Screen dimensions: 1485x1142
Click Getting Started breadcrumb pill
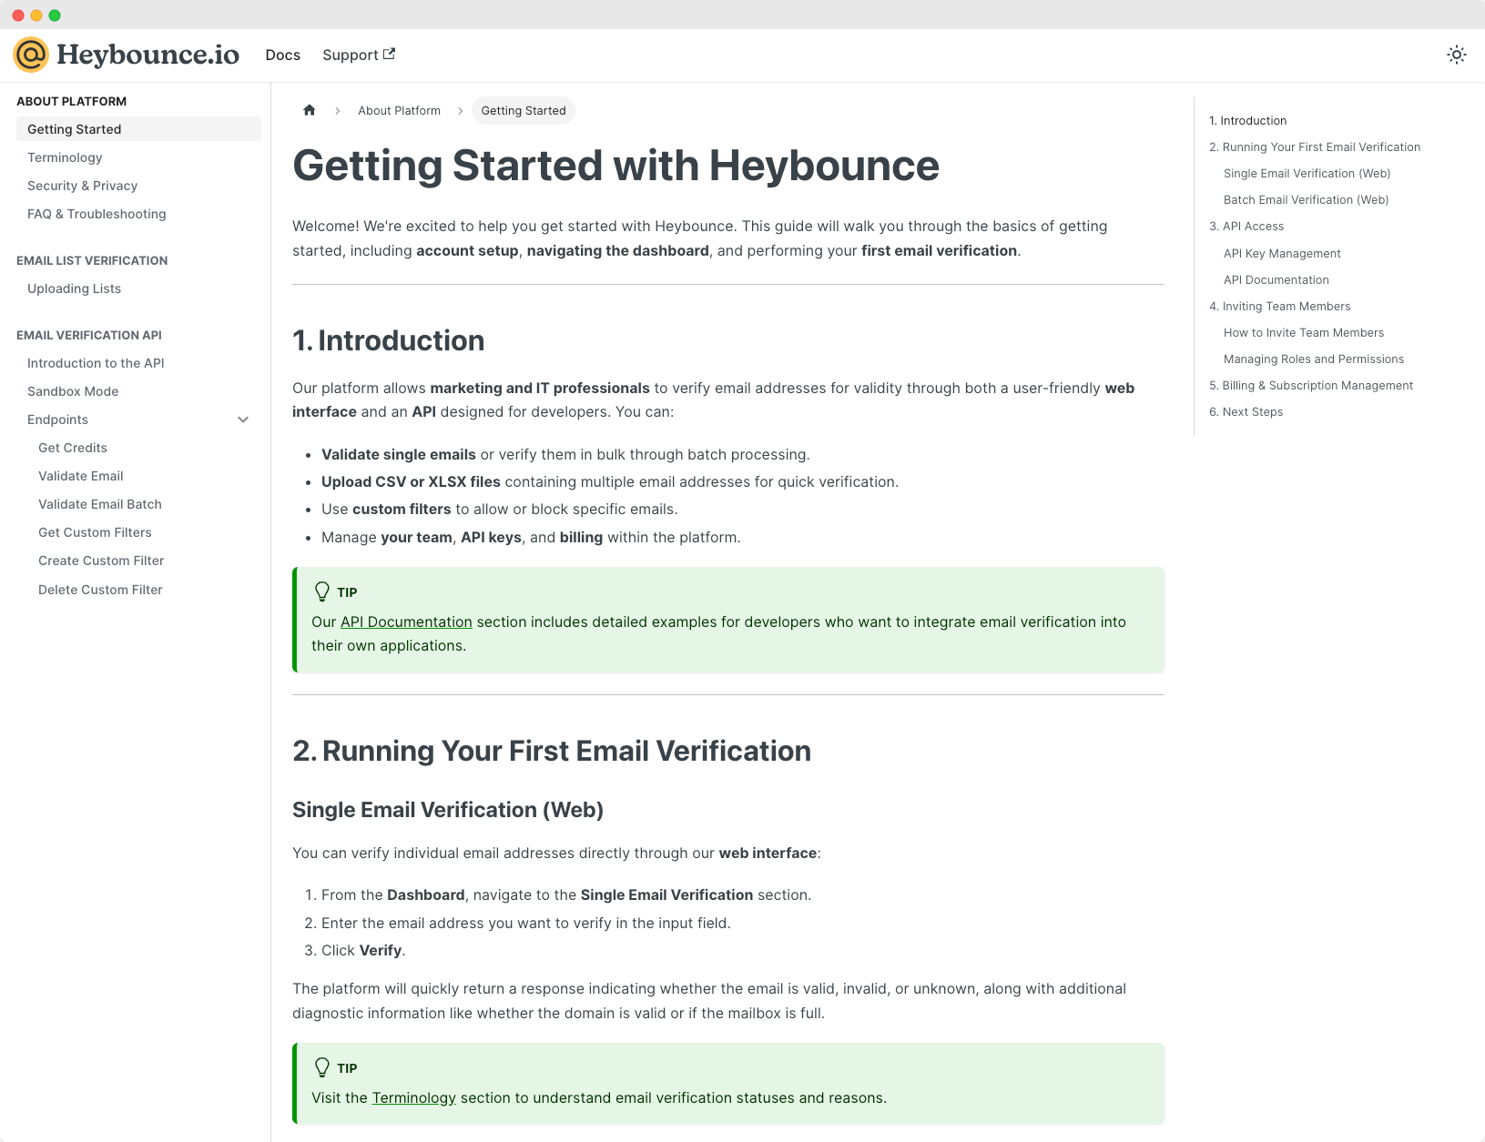click(x=524, y=110)
